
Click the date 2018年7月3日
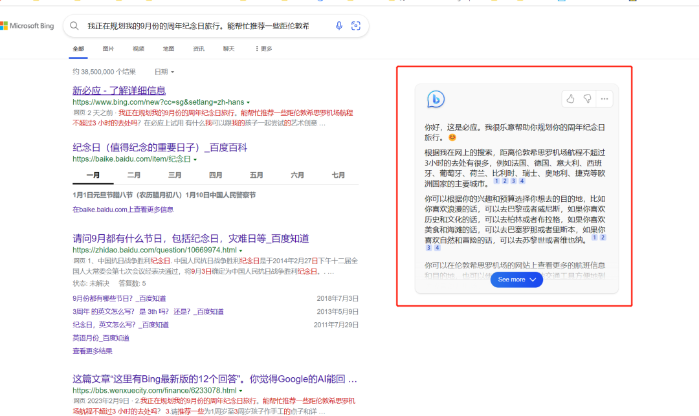click(x=337, y=298)
